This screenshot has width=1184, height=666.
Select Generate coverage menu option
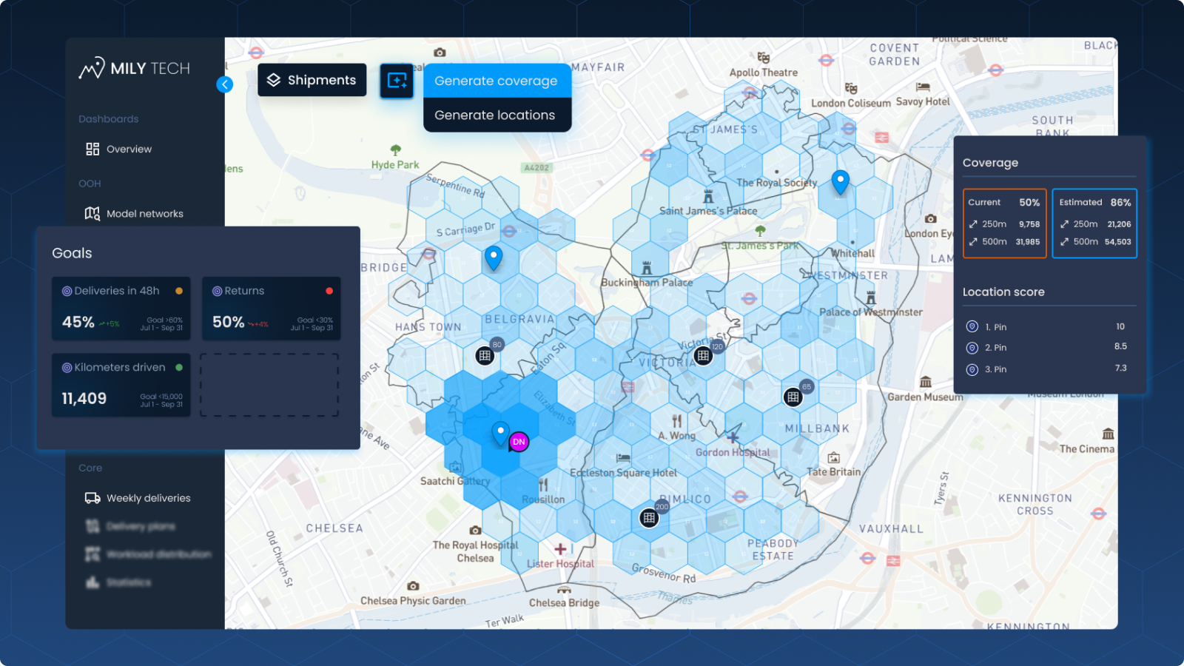[x=497, y=81]
